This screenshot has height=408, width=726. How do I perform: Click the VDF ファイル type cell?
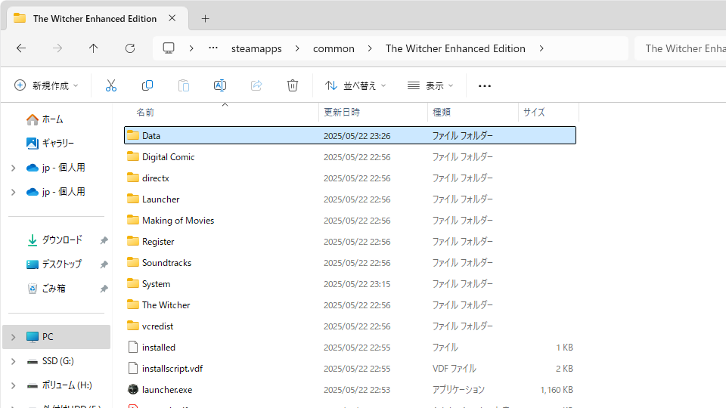[x=455, y=369]
